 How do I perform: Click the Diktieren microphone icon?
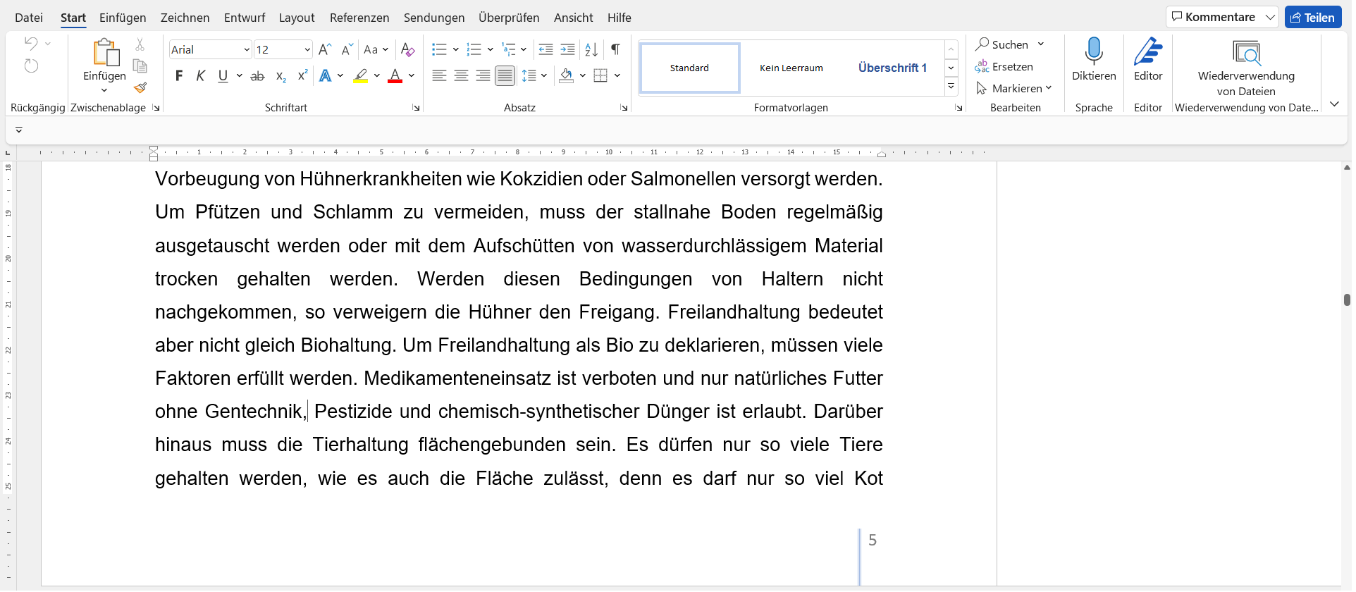1093,52
